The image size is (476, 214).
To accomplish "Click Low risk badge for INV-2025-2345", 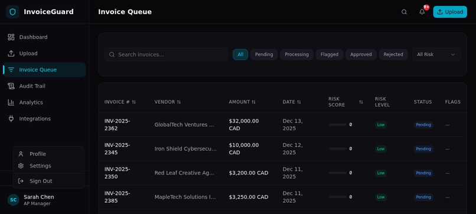I will pos(381,149).
